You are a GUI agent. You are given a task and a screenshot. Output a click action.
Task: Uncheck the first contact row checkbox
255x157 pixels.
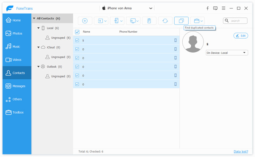77,40
